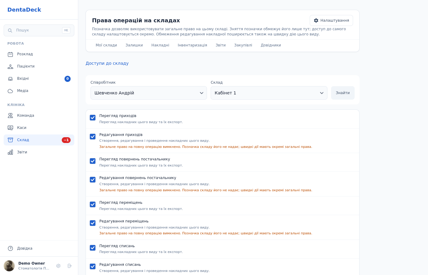Click the Склад archive box icon

10,140
